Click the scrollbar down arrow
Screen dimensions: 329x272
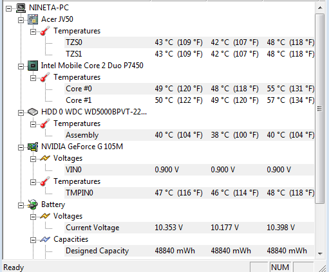320,253
